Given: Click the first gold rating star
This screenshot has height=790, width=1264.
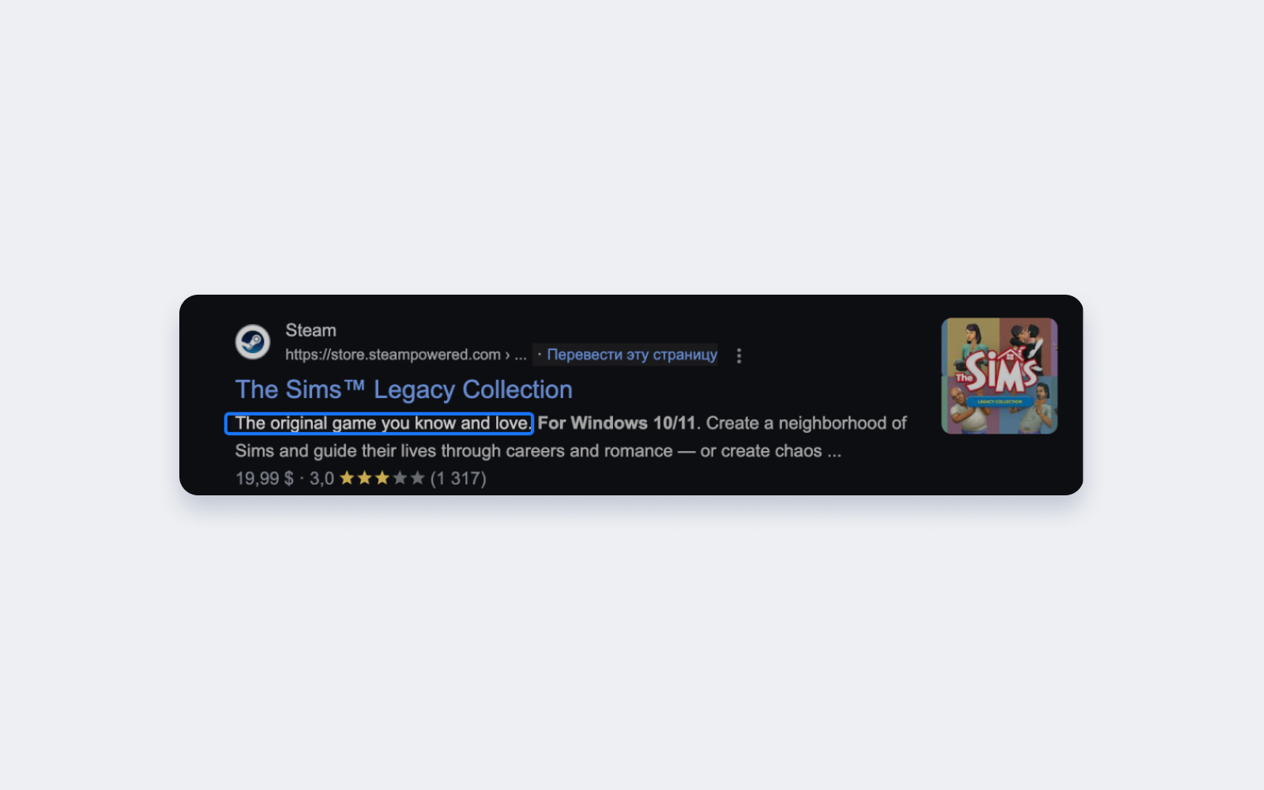Looking at the screenshot, I should coord(347,478).
